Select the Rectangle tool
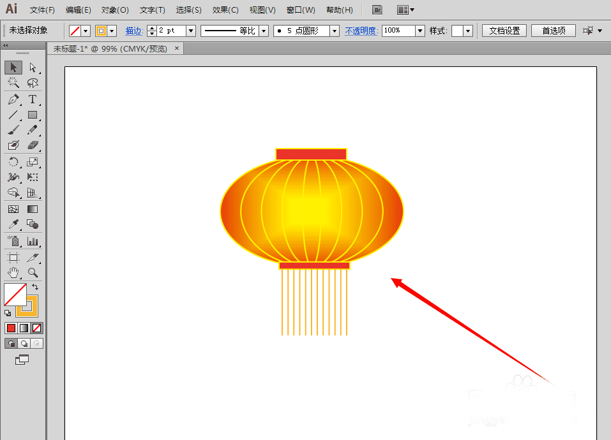Screen dimensions: 611x440 coord(33,115)
